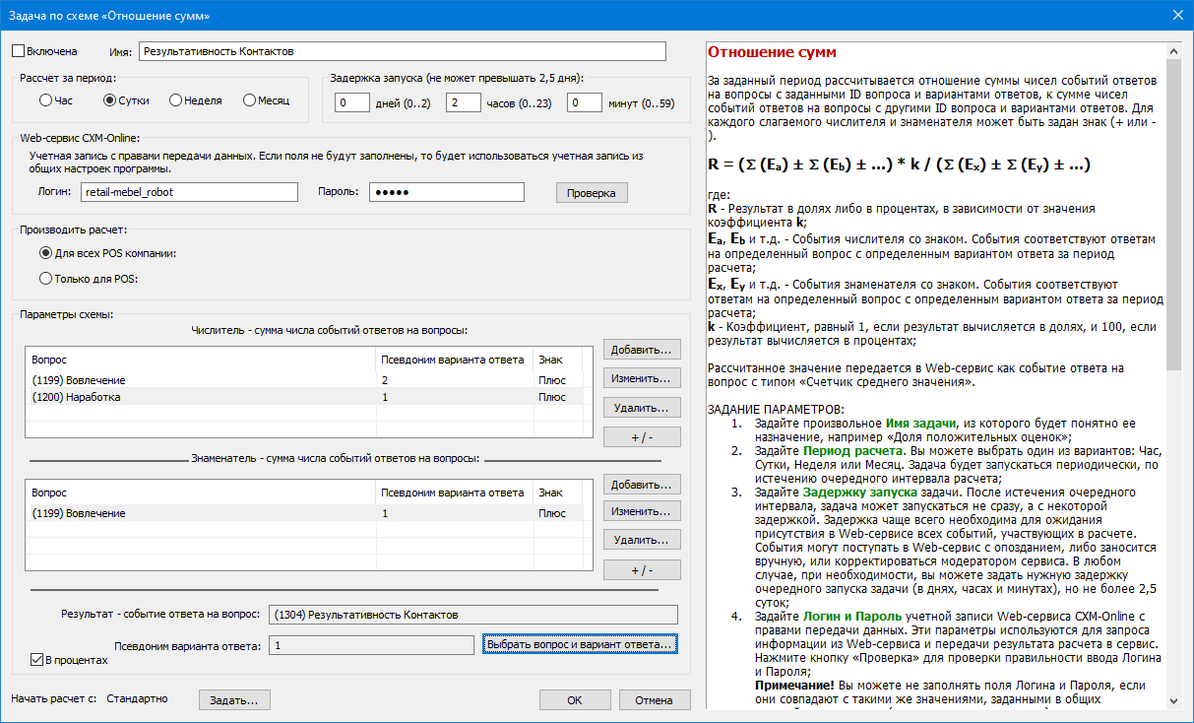Click the task name input field
This screenshot has width=1194, height=723.
point(403,50)
